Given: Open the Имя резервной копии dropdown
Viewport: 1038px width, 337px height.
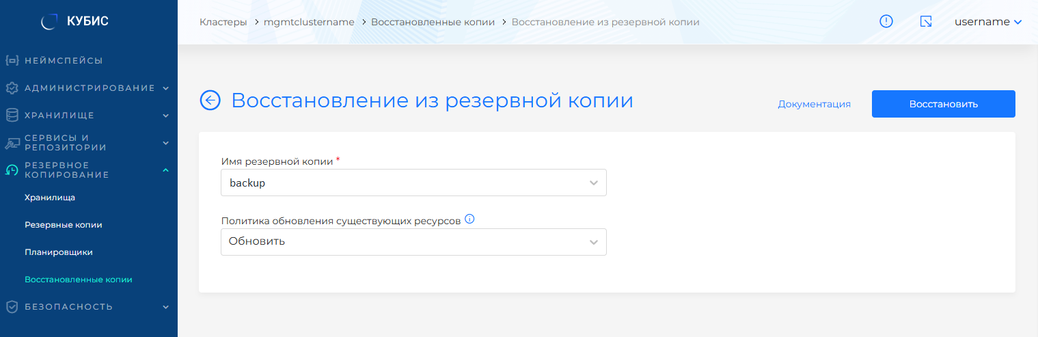Looking at the screenshot, I should point(413,183).
